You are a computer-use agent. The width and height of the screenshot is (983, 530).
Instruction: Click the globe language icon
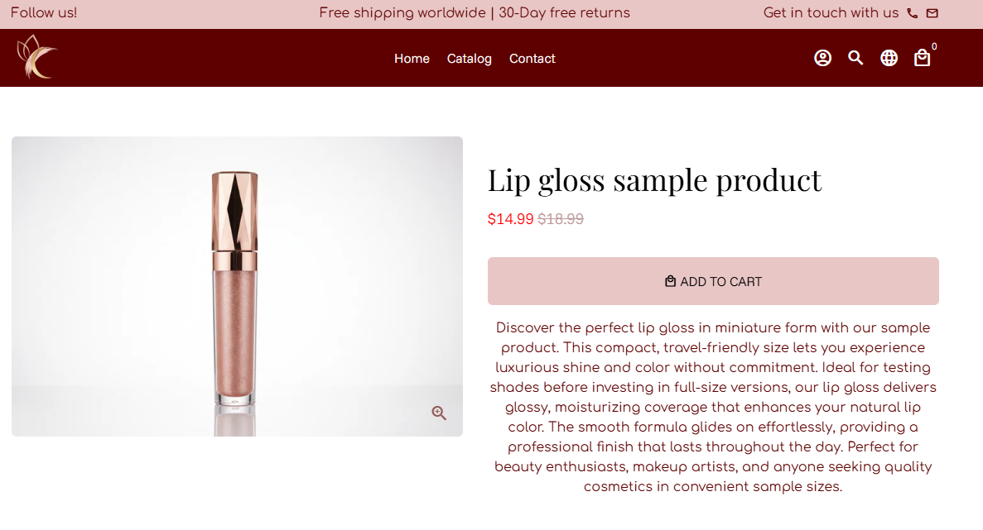(x=889, y=58)
